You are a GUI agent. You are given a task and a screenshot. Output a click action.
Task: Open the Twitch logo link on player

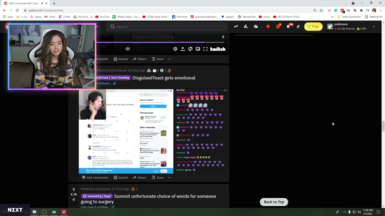tap(218, 49)
